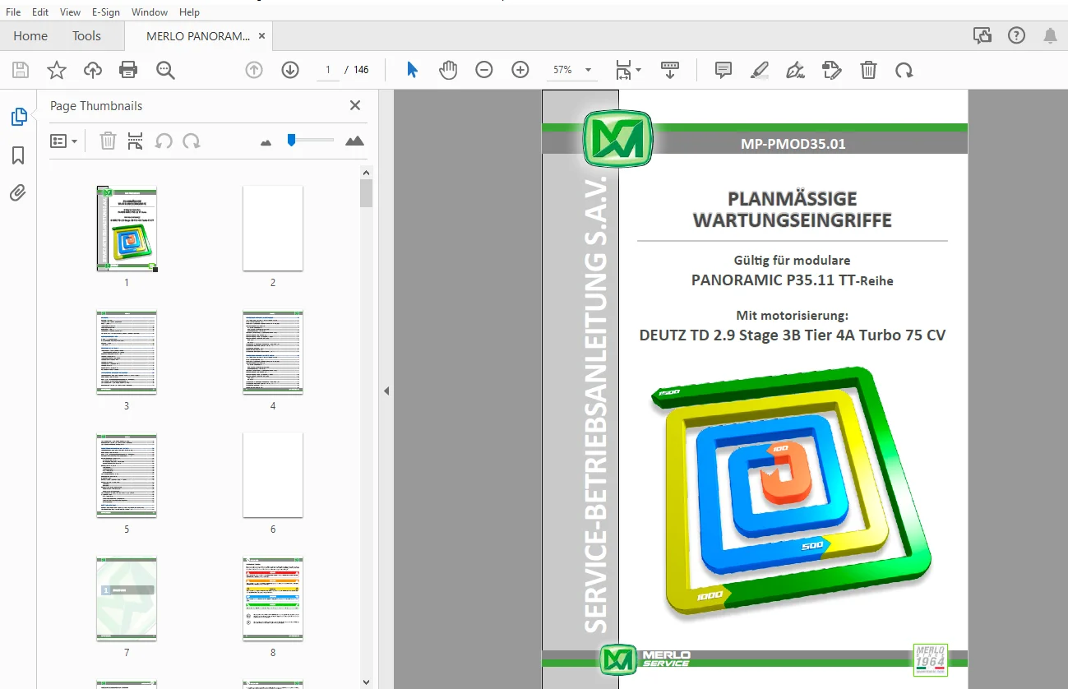Select page 1 thumbnail

(x=127, y=228)
